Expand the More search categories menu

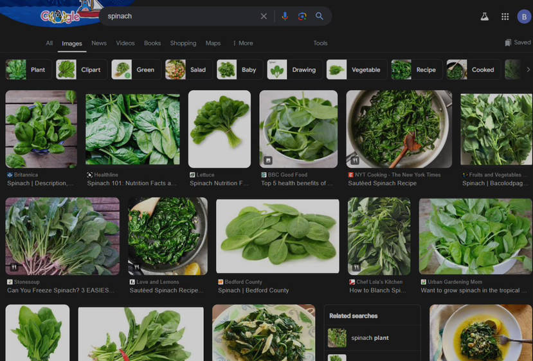[242, 43]
